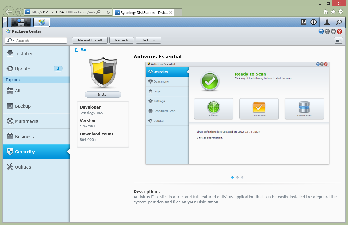The height and width of the screenshot is (225, 348).
Task: Click the All packages grid icon
Action: tap(10, 91)
